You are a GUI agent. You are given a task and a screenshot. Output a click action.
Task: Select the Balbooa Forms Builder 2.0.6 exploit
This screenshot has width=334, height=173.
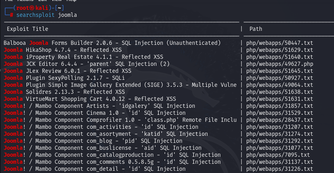(112, 43)
